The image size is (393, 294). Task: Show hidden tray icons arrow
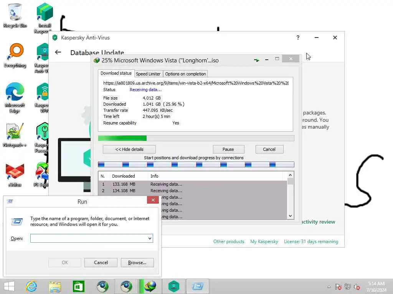click(x=329, y=287)
